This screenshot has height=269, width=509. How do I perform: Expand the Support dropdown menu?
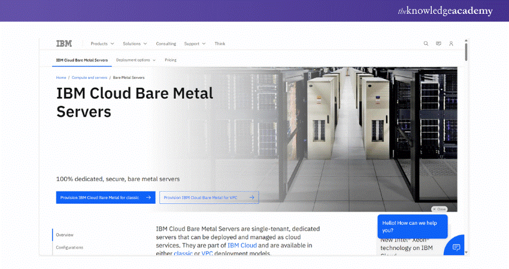click(x=195, y=44)
